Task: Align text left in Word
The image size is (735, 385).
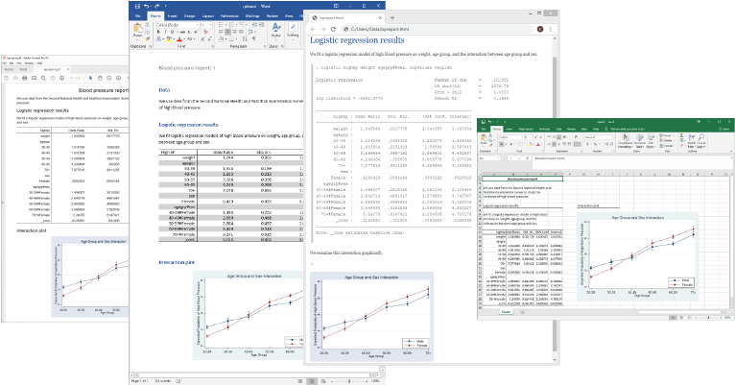Action: point(221,32)
